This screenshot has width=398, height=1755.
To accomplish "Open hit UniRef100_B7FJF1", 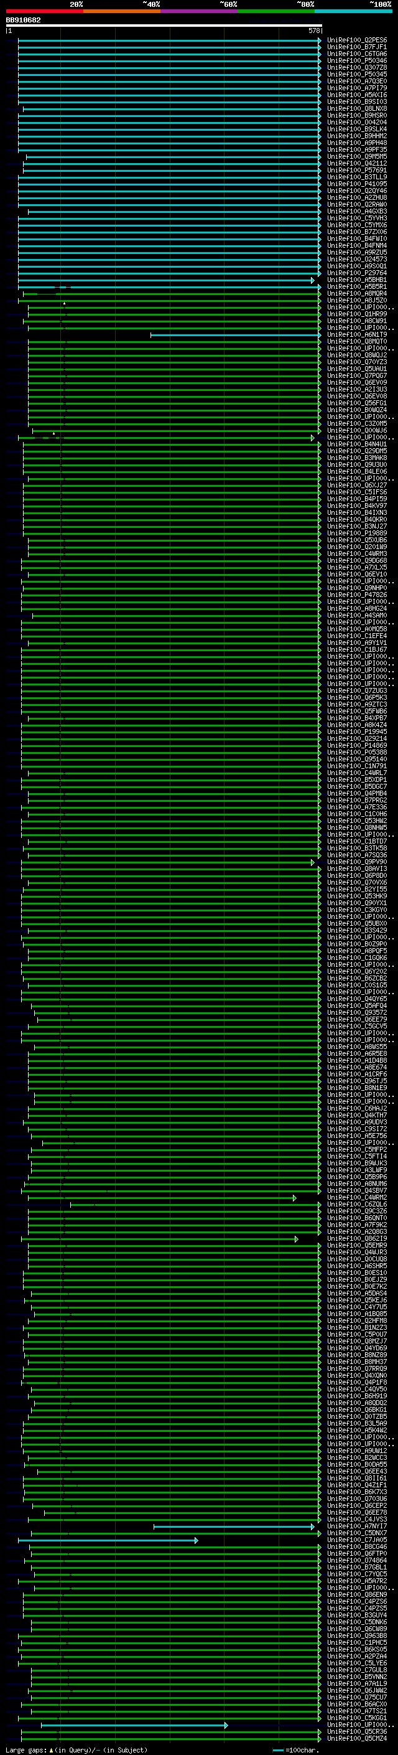I will coord(357,47).
